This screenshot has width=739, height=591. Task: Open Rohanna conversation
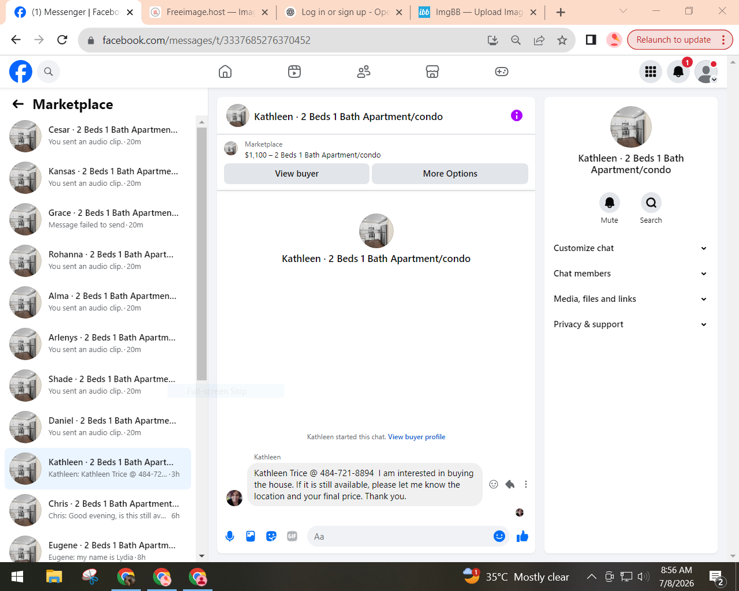pos(98,261)
